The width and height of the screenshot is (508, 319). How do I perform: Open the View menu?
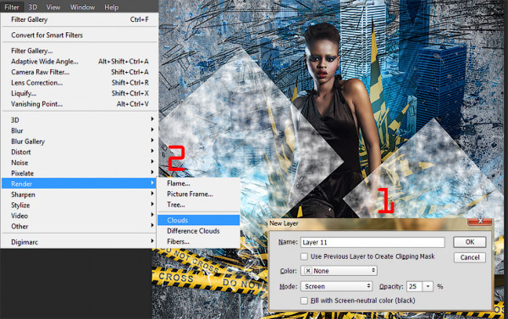click(52, 7)
